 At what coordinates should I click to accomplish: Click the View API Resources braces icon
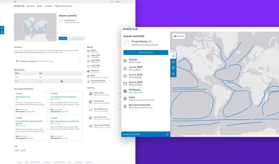[x=90, y=110]
